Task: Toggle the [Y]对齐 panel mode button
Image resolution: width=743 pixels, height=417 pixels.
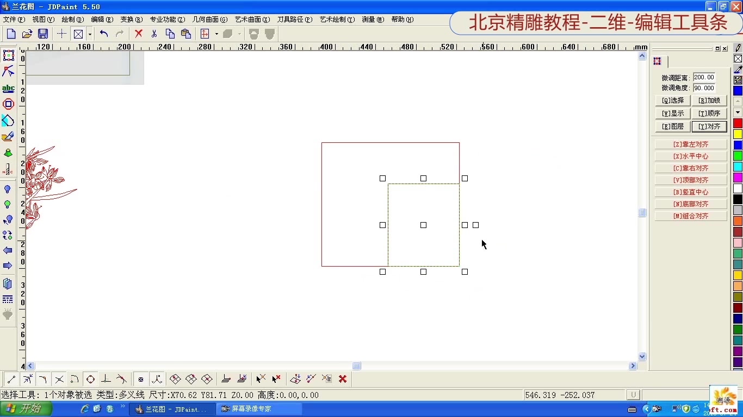Action: (x=709, y=126)
